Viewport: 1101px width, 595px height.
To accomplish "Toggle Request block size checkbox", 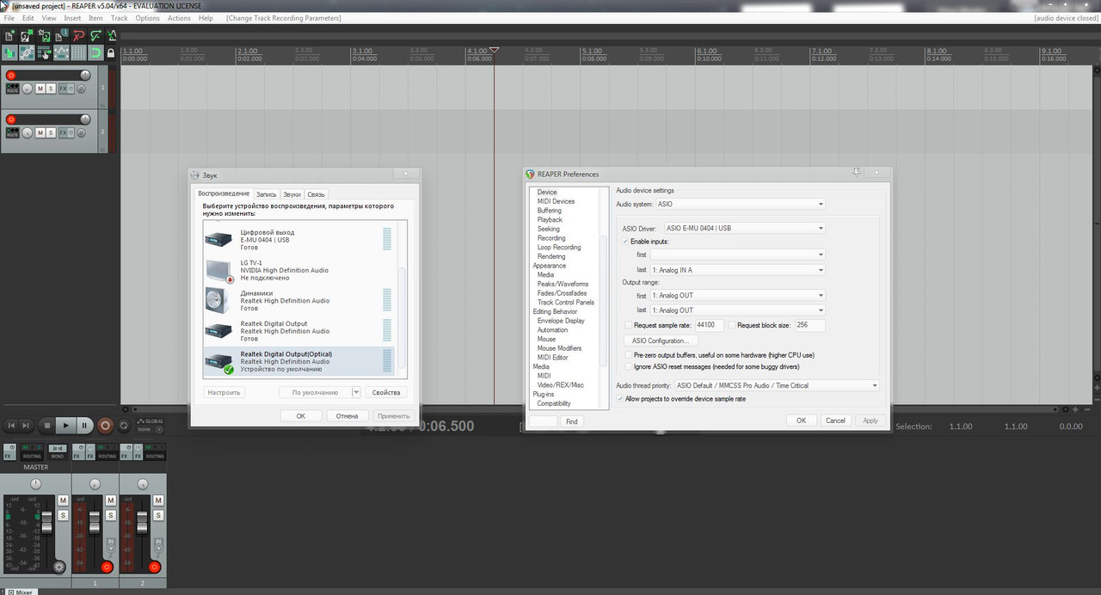I will pyautogui.click(x=732, y=326).
